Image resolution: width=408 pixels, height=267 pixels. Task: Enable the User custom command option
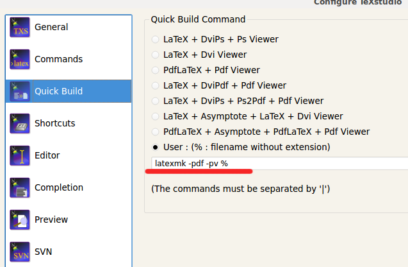click(x=156, y=147)
